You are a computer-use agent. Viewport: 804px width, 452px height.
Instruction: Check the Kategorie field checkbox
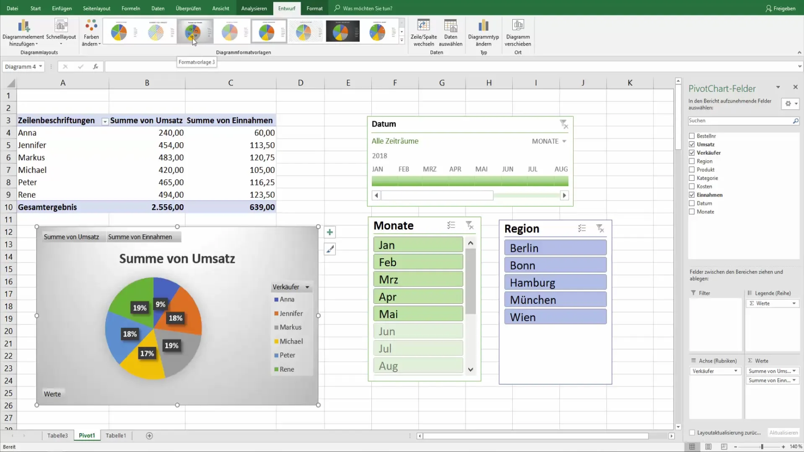692,178
